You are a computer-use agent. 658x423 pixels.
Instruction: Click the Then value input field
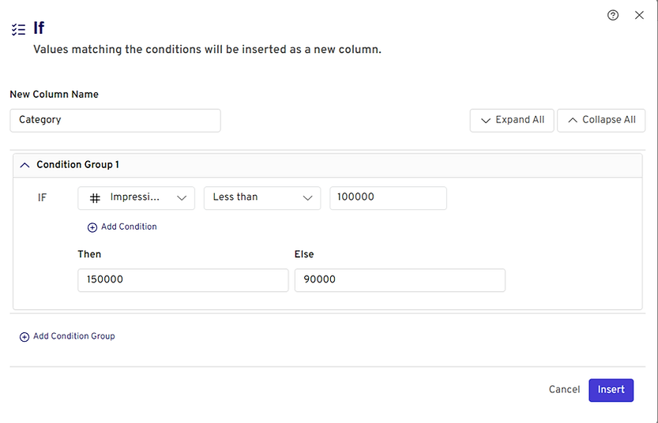click(182, 280)
